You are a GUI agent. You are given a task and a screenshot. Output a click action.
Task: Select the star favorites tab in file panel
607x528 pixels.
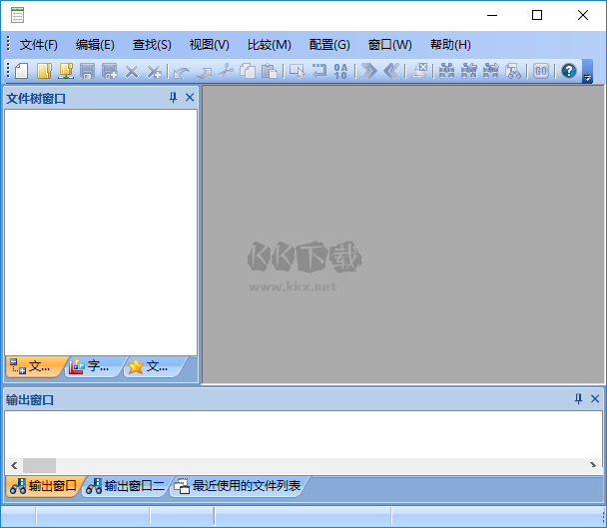149,366
